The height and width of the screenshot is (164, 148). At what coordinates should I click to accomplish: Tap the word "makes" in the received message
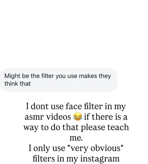coord(88,76)
